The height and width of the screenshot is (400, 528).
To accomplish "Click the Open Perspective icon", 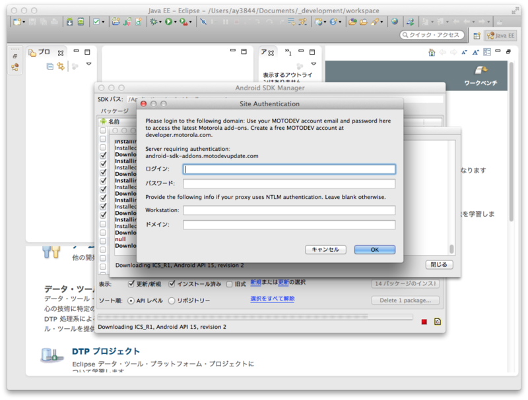I will [x=477, y=36].
